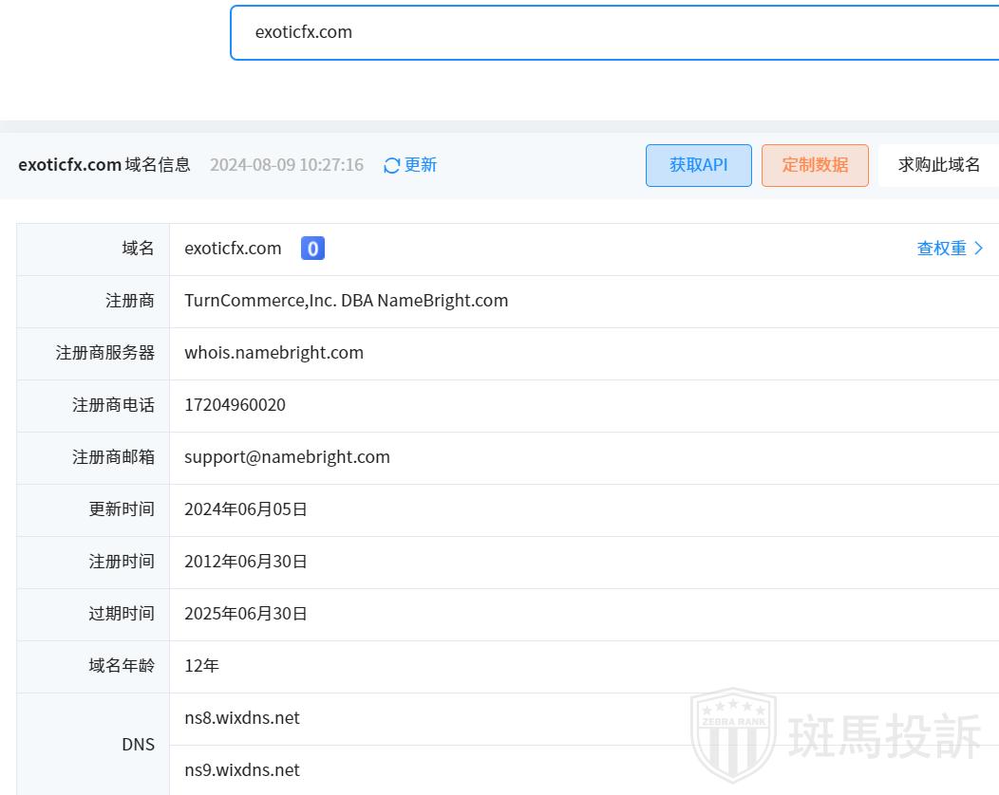The width and height of the screenshot is (999, 795).
Task: Click the 注册时间 date 2012年06月30日
Action: (x=246, y=562)
